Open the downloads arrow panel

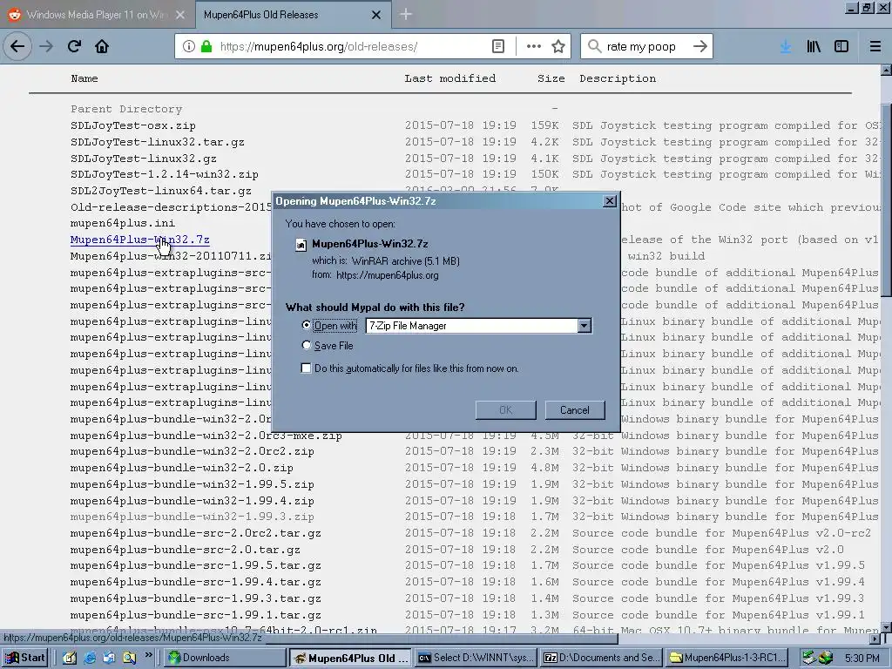coord(786,46)
